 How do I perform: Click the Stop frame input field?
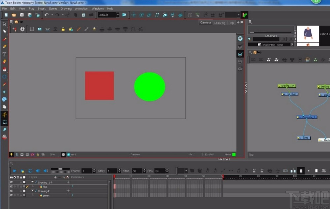pos(137,171)
